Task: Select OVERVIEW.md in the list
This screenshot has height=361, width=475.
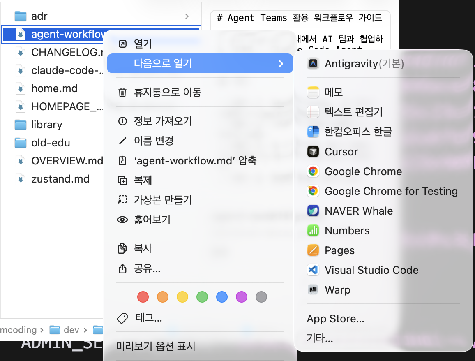Action: (52, 161)
